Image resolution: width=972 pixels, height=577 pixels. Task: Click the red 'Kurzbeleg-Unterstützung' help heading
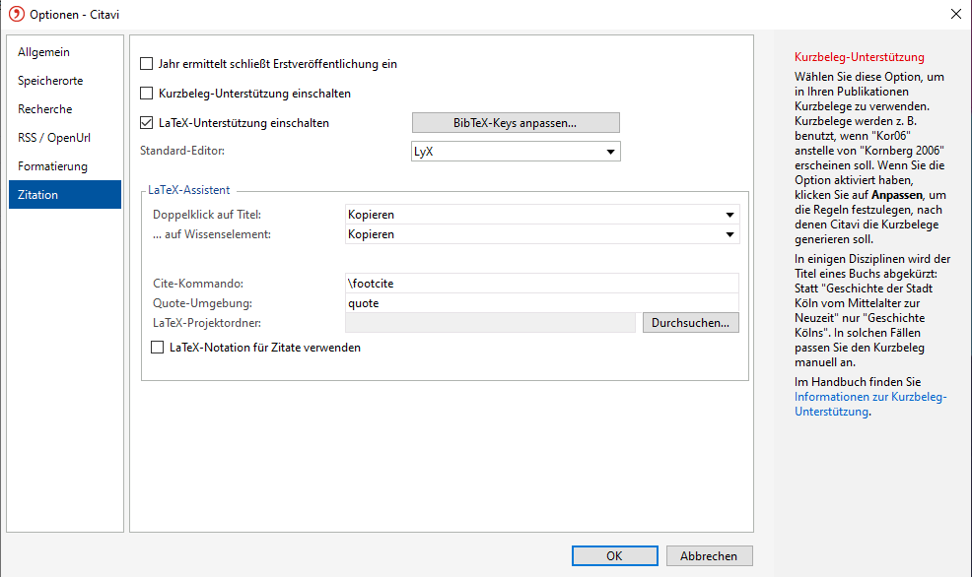[x=860, y=57]
